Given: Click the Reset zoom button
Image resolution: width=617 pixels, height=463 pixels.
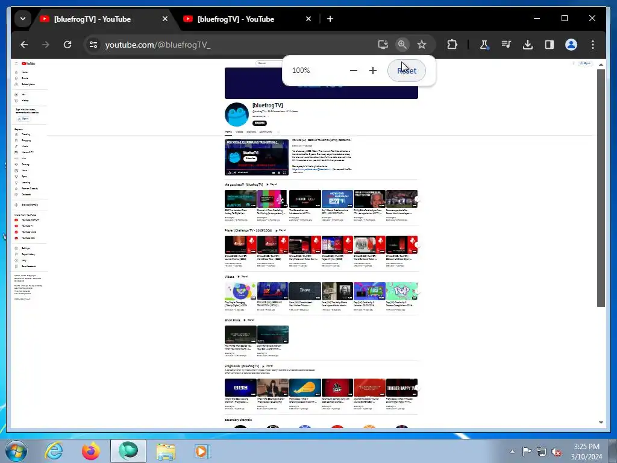Looking at the screenshot, I should click(407, 71).
